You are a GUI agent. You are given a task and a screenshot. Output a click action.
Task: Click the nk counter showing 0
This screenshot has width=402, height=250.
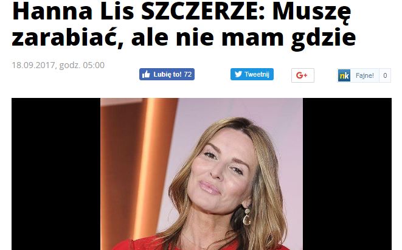pos(385,75)
